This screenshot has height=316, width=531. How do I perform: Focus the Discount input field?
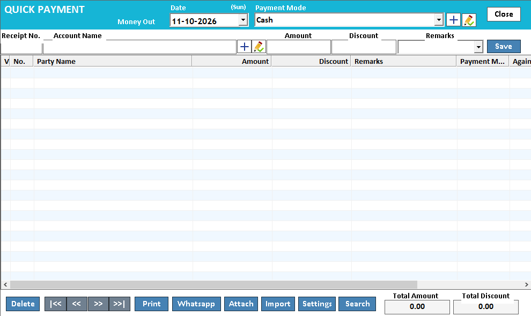(364, 47)
